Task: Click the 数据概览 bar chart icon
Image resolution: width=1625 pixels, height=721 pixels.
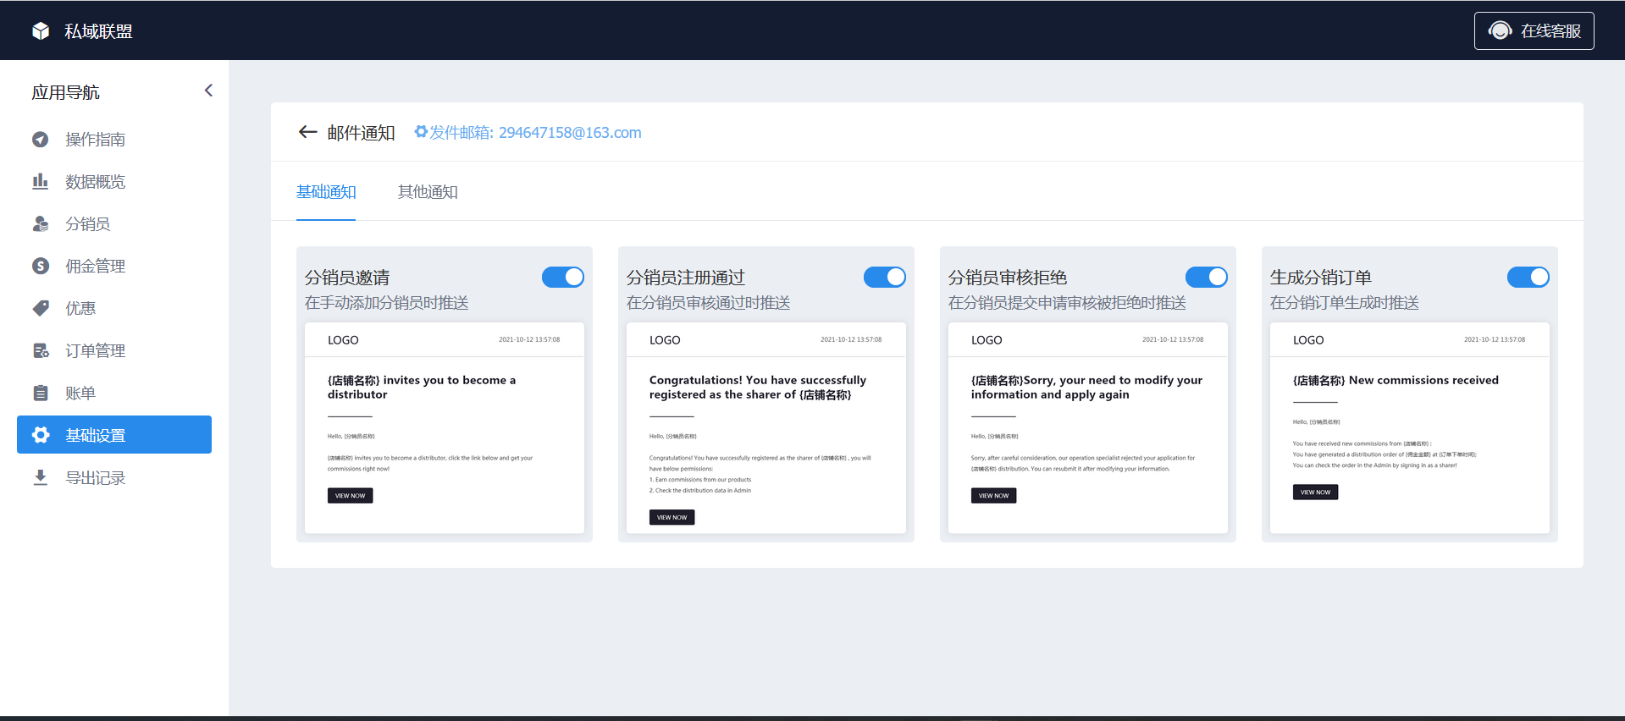Action: coord(40,181)
